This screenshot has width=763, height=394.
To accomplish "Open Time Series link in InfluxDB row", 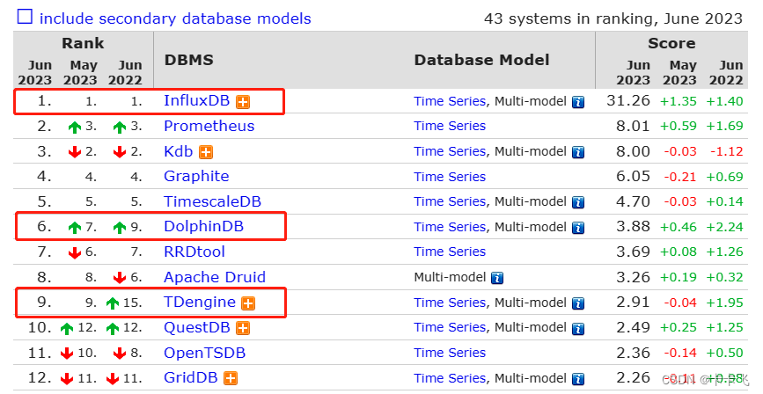I will 450,101.
